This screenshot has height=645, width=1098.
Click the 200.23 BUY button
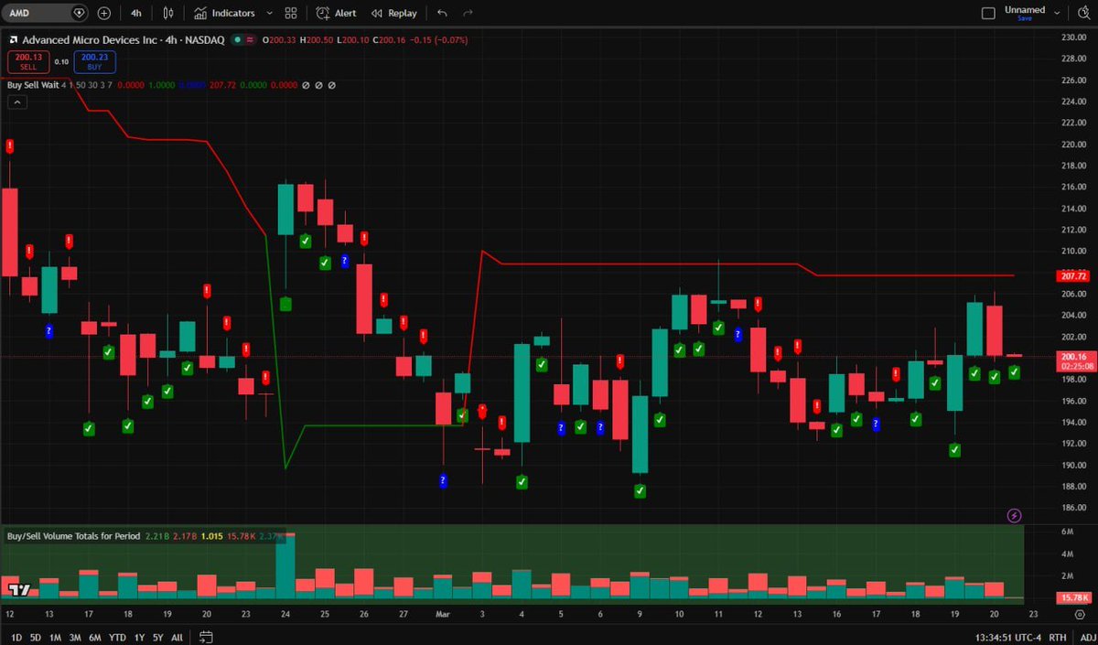point(93,60)
